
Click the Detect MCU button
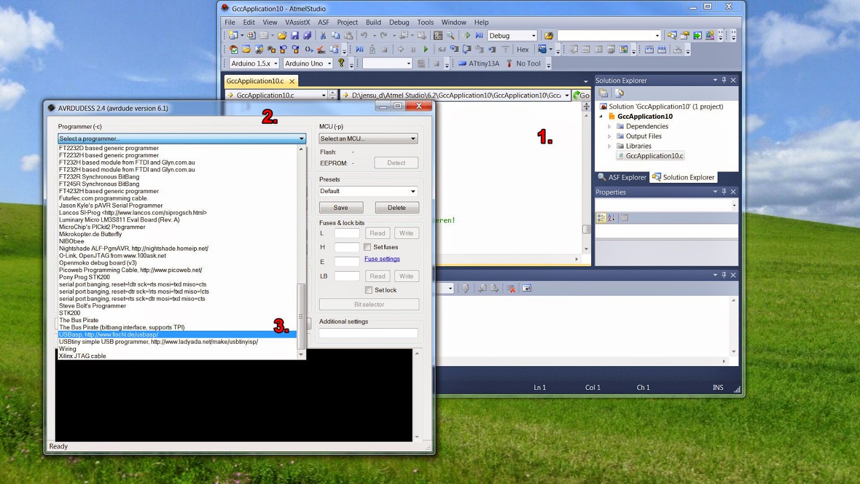[396, 163]
